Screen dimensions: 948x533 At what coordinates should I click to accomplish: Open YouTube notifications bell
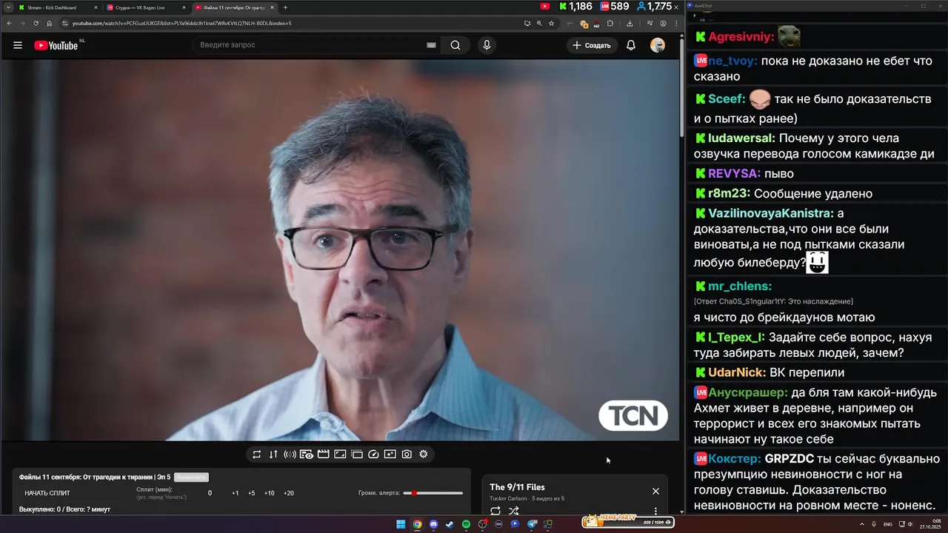(631, 45)
